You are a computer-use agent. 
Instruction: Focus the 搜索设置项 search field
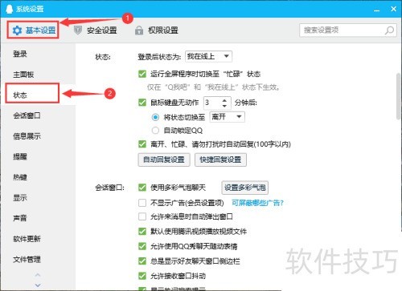tap(348, 30)
